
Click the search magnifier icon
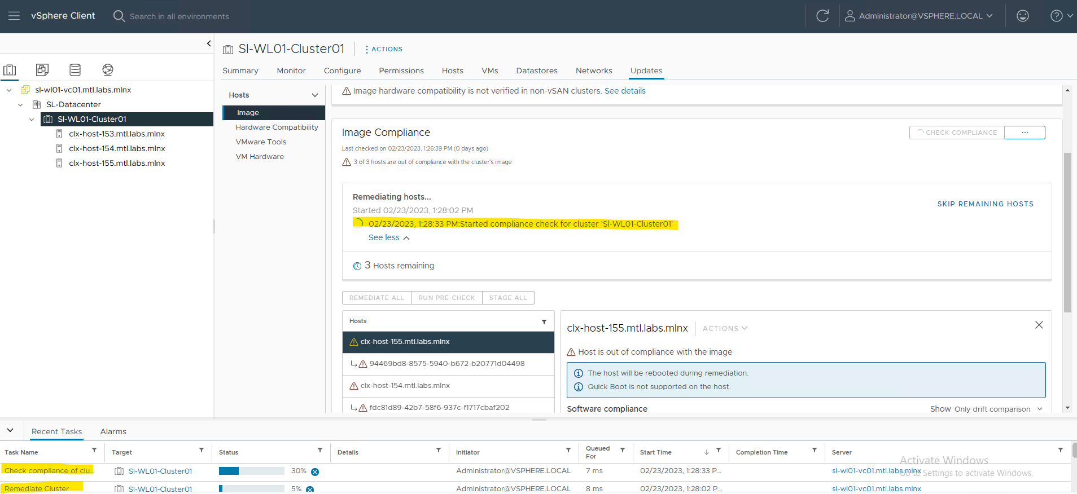pyautogui.click(x=119, y=16)
